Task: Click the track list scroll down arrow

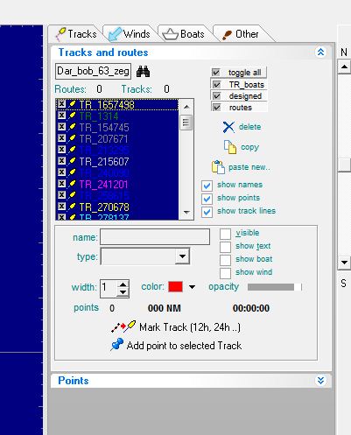Action: [186, 212]
